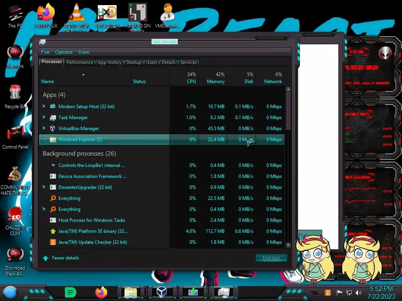Open the View menu
This screenshot has height=301, width=402.
click(x=84, y=52)
